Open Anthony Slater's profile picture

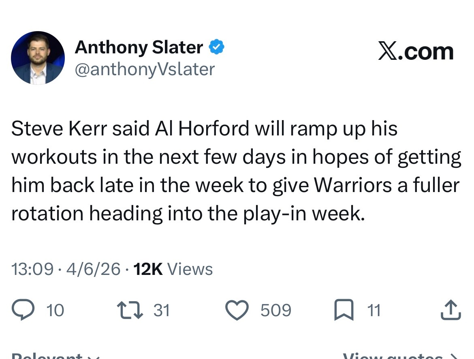[x=38, y=58]
